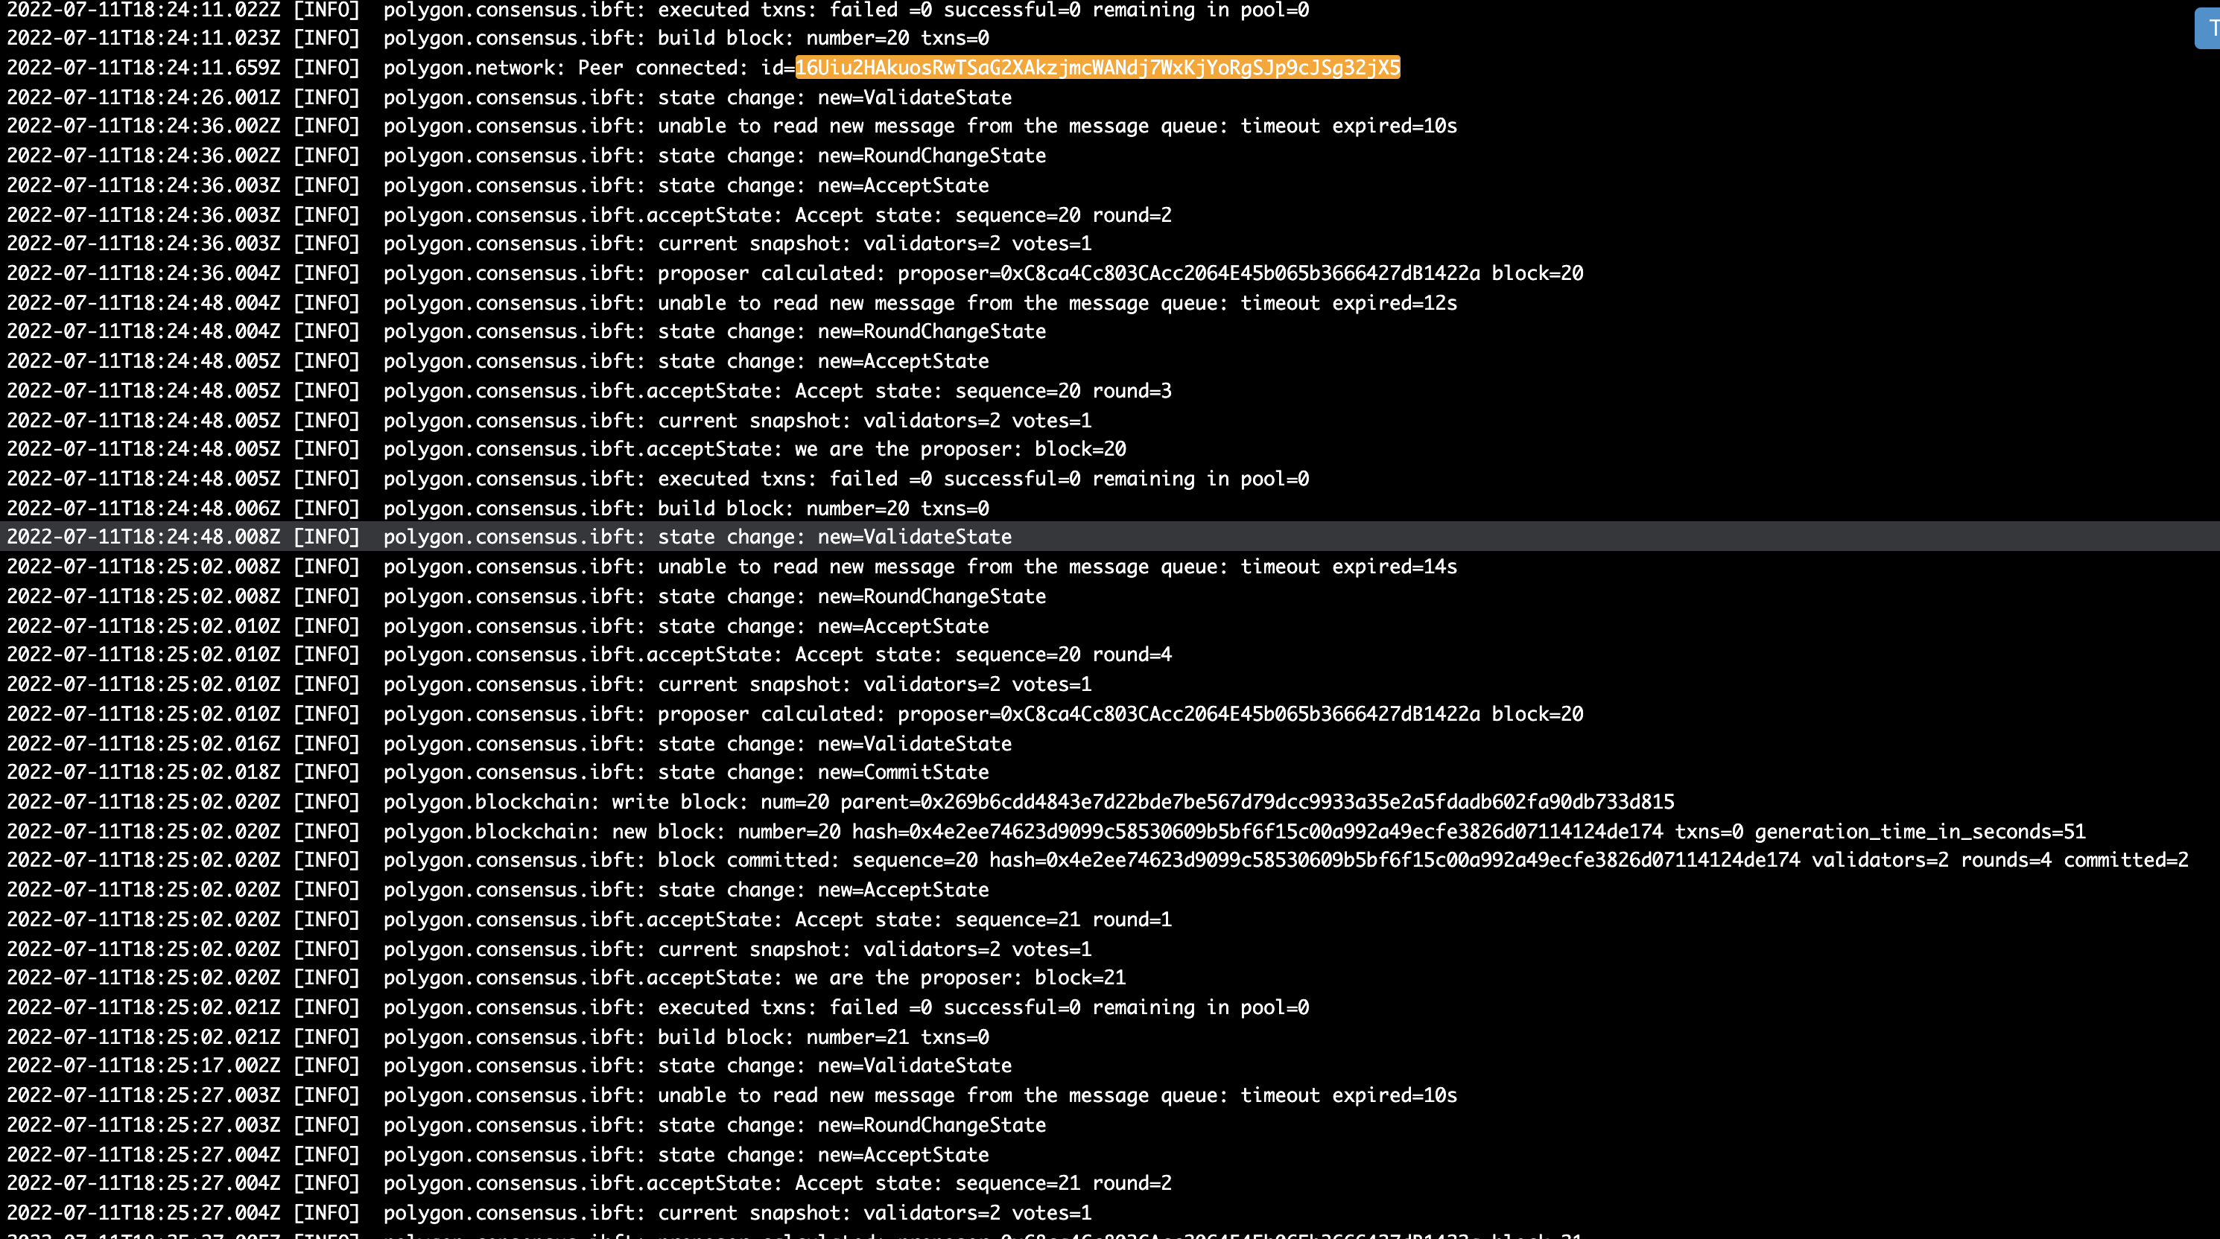Click the 'Accept state: sequence=20 round=3' line
Image resolution: width=2220 pixels, height=1239 pixels.
[589, 390]
